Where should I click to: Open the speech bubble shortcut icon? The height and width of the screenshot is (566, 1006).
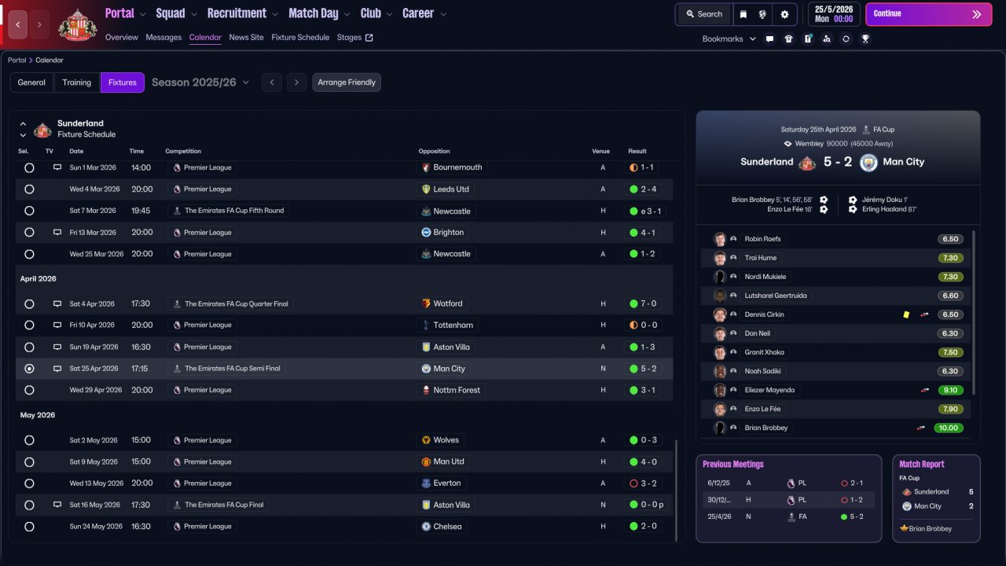click(x=769, y=39)
